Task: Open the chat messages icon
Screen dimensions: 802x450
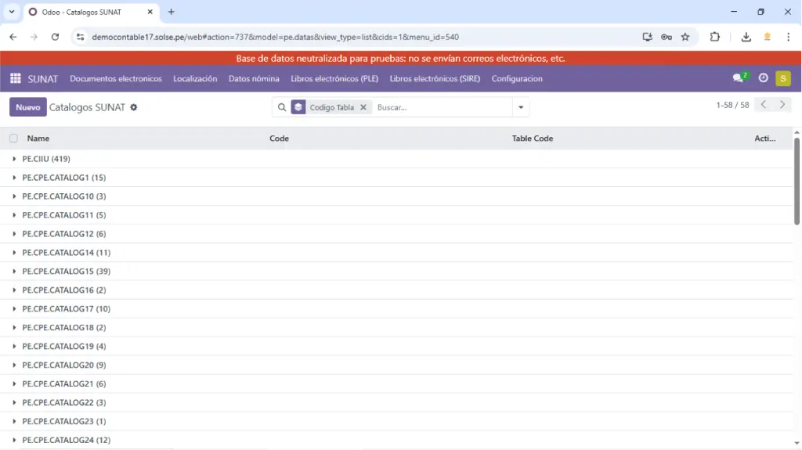Action: click(x=738, y=78)
